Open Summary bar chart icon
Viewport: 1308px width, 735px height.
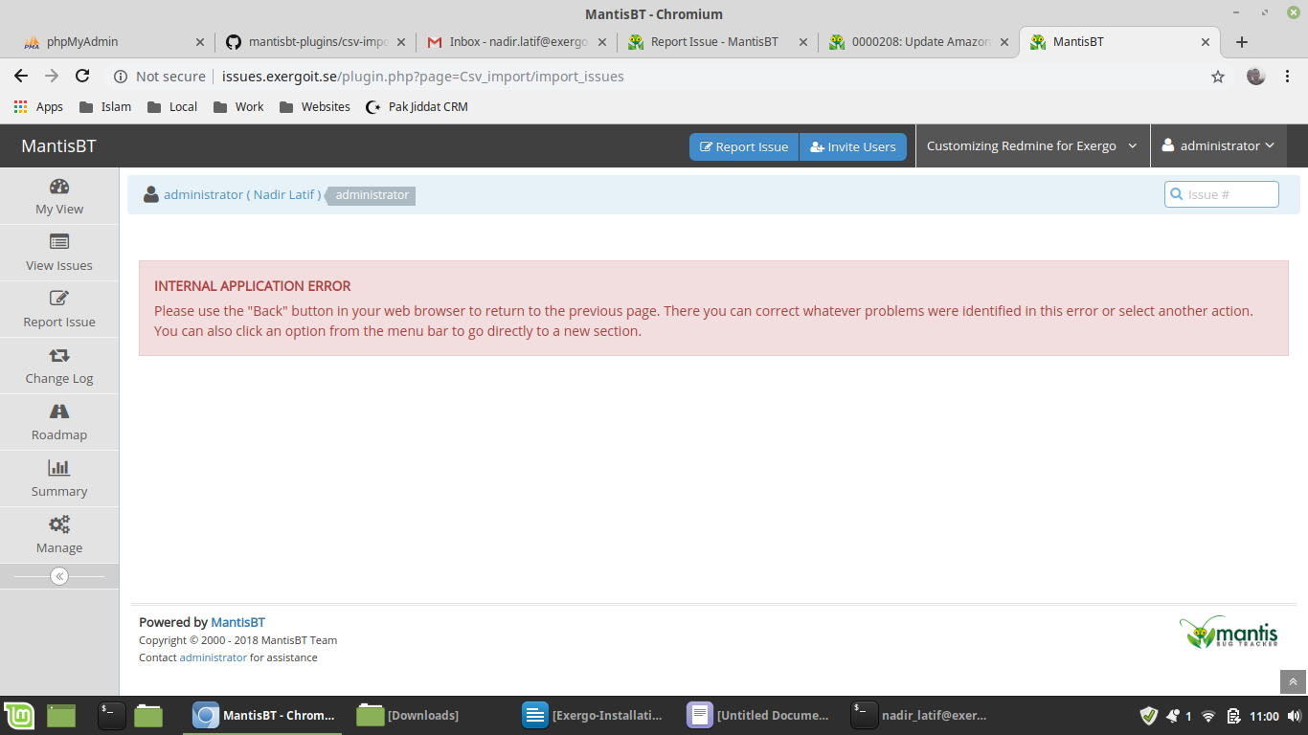59,468
